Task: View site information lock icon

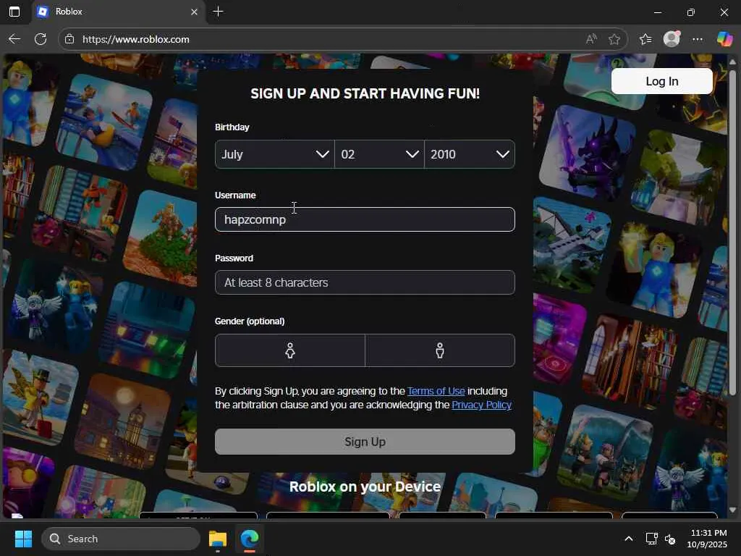Action: click(x=69, y=39)
